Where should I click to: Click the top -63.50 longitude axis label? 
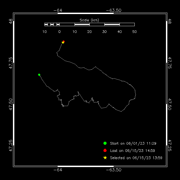(114, 10)
